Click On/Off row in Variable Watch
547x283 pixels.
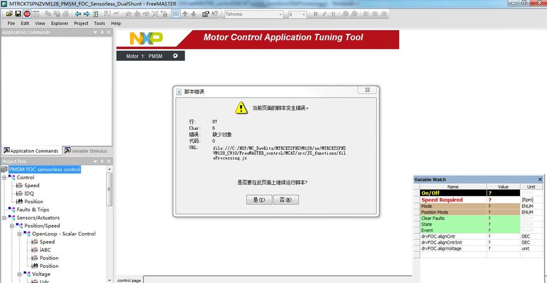477,193
